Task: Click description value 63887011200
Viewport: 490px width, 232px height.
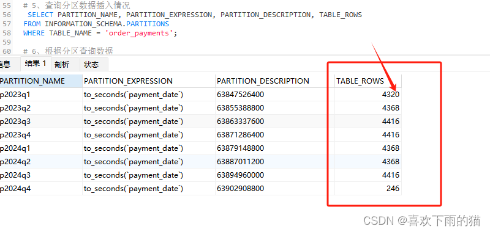Action: 240,162
